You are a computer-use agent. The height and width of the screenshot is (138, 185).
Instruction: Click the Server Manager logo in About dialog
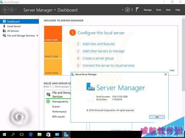click(x=90, y=87)
